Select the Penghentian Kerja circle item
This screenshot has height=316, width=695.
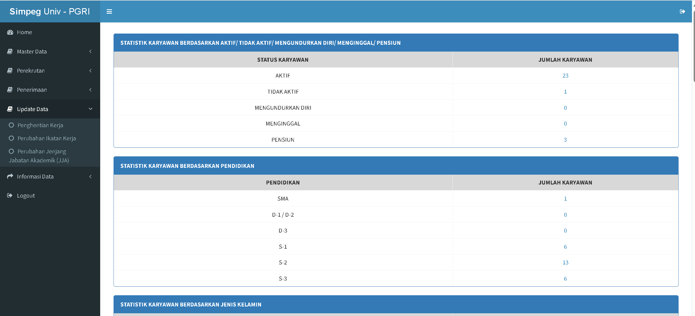click(11, 125)
